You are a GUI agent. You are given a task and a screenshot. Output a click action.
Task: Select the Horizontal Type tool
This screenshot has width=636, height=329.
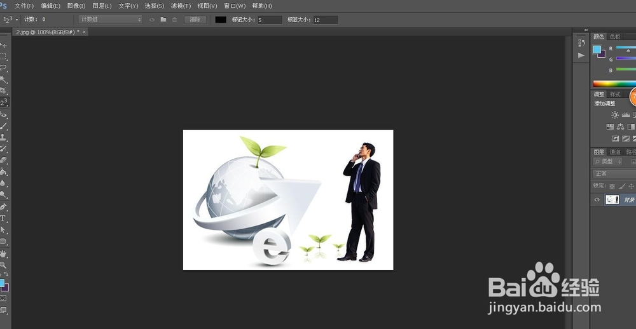pos(3,218)
